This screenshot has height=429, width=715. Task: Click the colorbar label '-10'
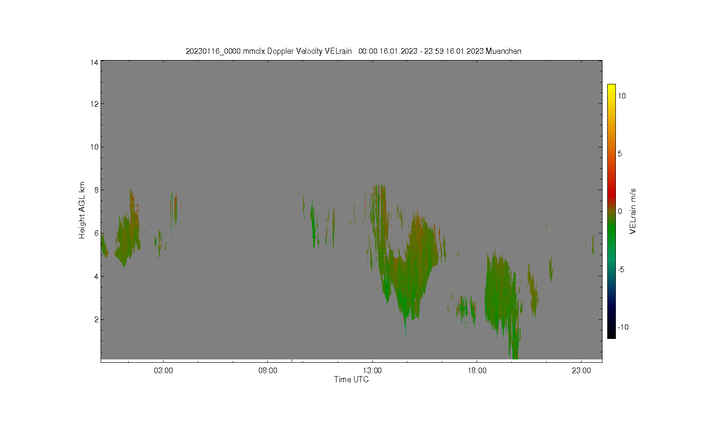click(623, 327)
